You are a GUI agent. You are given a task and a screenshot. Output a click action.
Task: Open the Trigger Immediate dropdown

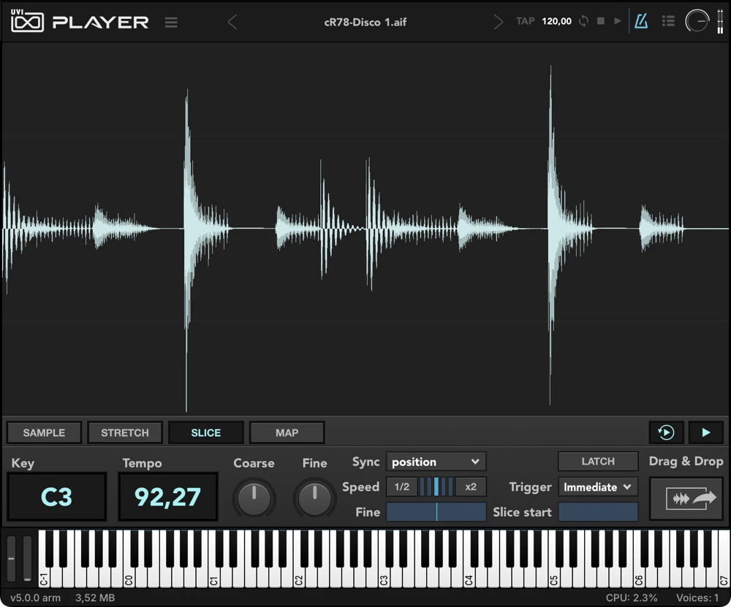pos(598,486)
